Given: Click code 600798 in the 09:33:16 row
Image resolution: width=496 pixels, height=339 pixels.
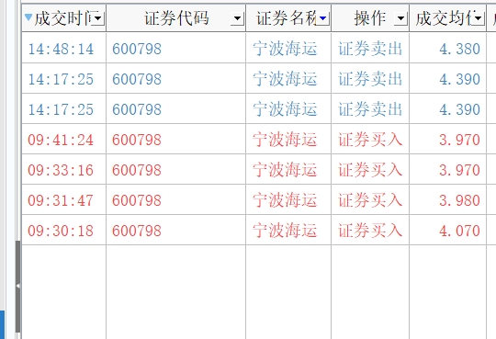Looking at the screenshot, I should click(x=137, y=170).
